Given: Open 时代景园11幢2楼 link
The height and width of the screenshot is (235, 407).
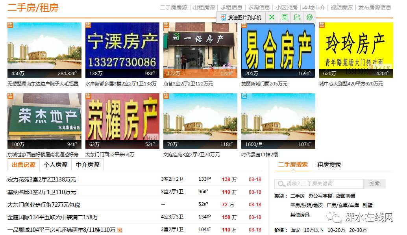Looking at the screenshot, I should point(259,155).
